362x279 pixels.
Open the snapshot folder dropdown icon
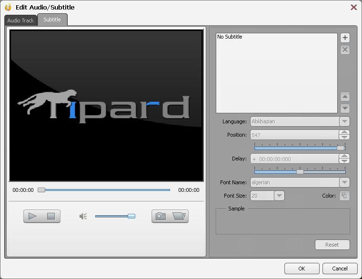[179, 216]
